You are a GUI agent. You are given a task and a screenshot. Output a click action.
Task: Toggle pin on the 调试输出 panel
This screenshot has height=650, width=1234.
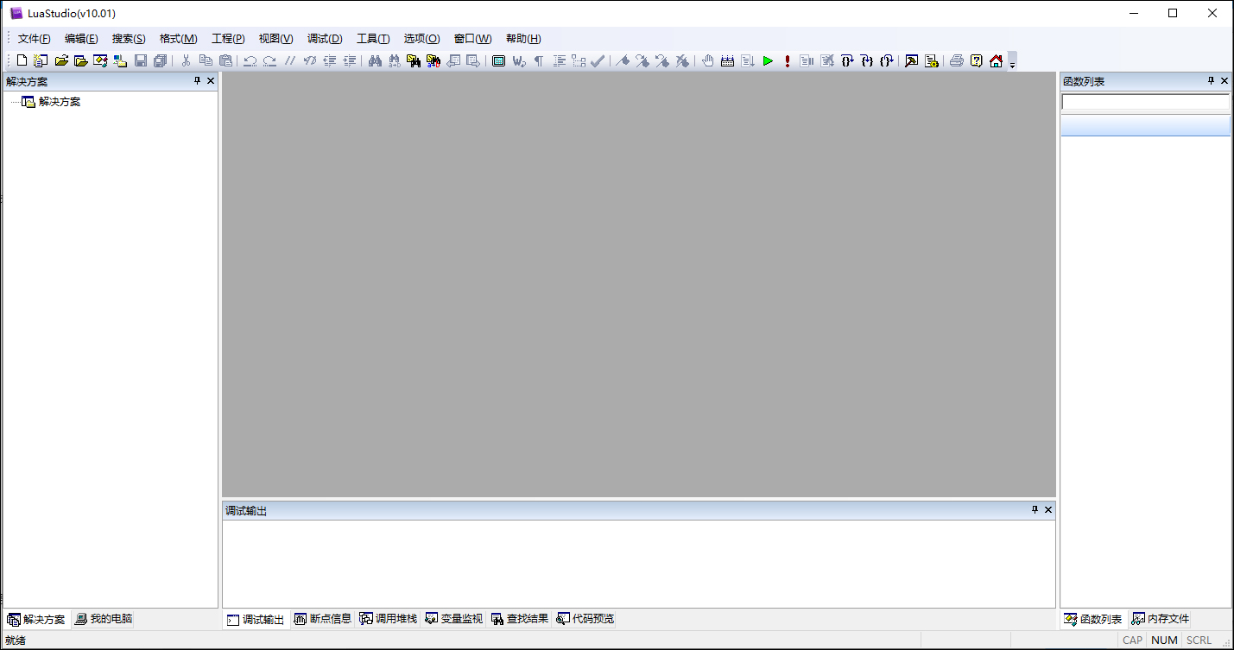click(1035, 510)
